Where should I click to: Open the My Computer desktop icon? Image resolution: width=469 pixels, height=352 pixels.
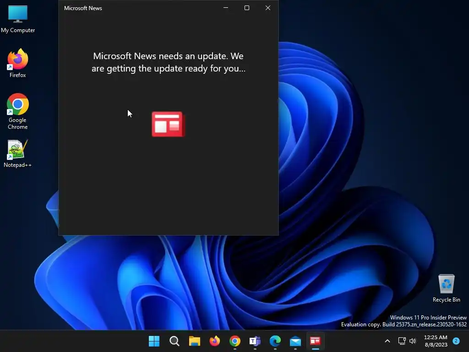[x=18, y=19]
